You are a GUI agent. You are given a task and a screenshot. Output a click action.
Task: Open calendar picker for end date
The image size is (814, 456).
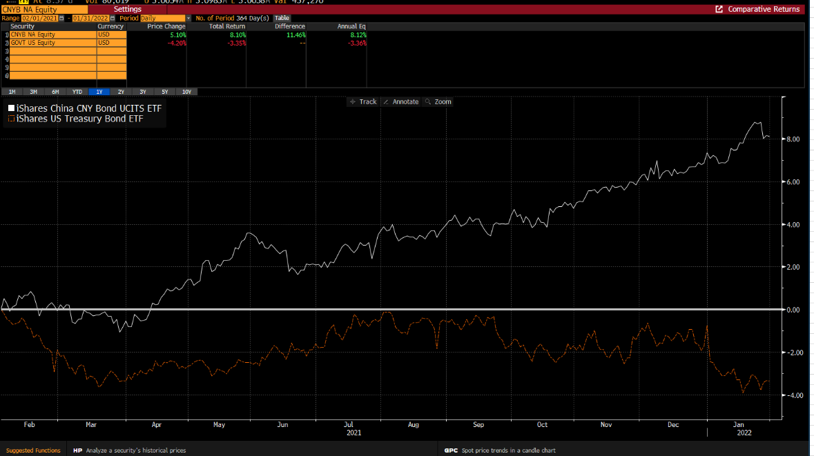[x=112, y=18]
